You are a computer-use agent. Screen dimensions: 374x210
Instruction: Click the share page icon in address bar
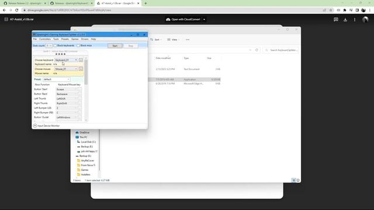[x=324, y=10]
